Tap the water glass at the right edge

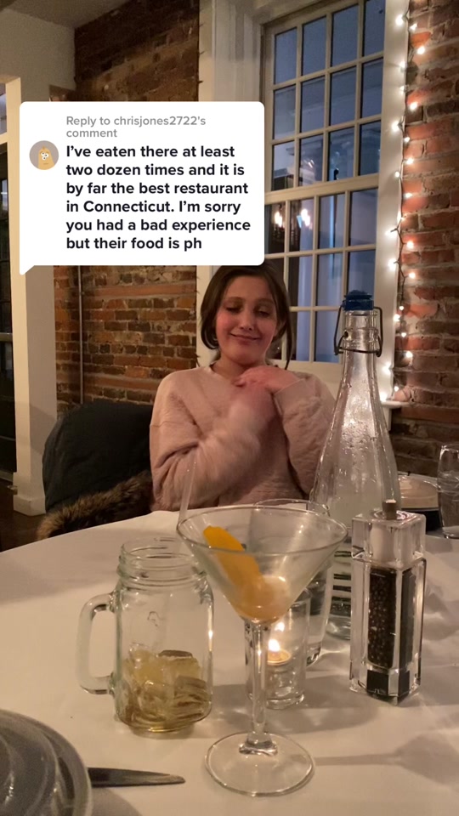pyautogui.click(x=448, y=490)
